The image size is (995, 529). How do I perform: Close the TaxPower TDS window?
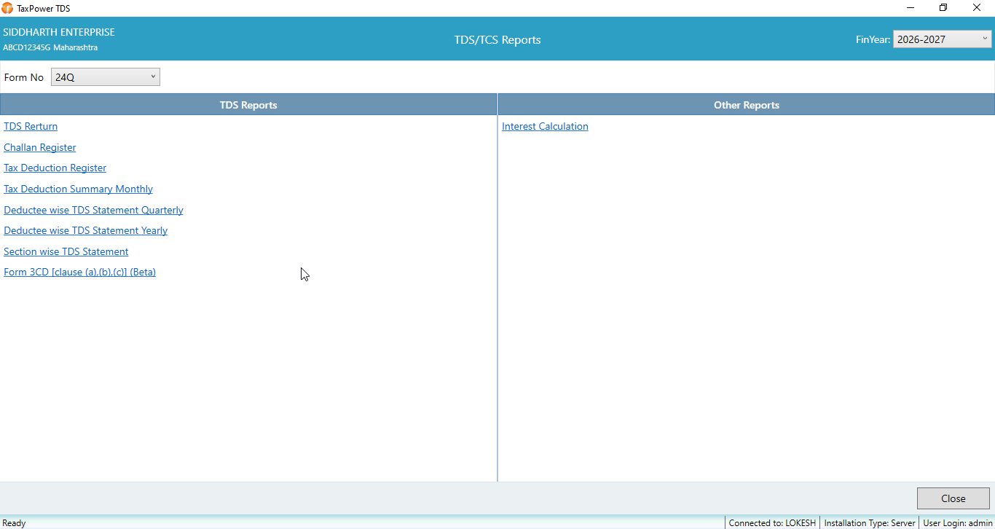click(x=977, y=8)
